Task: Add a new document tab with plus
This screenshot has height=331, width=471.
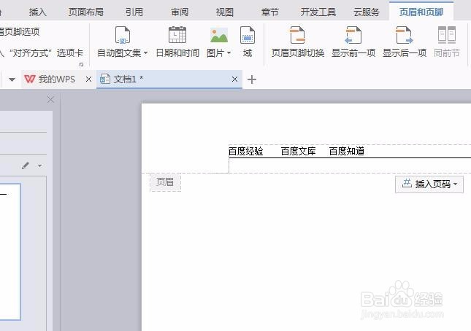Action: click(252, 79)
